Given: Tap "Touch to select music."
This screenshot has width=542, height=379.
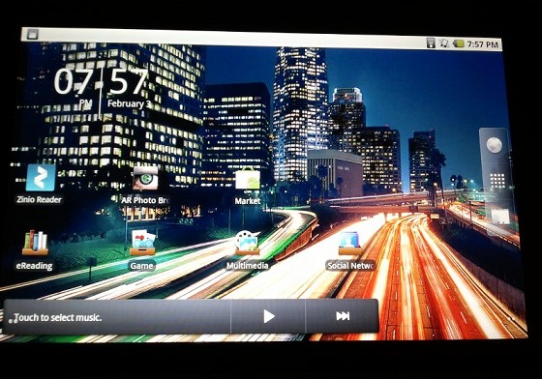Looking at the screenshot, I should point(57,317).
